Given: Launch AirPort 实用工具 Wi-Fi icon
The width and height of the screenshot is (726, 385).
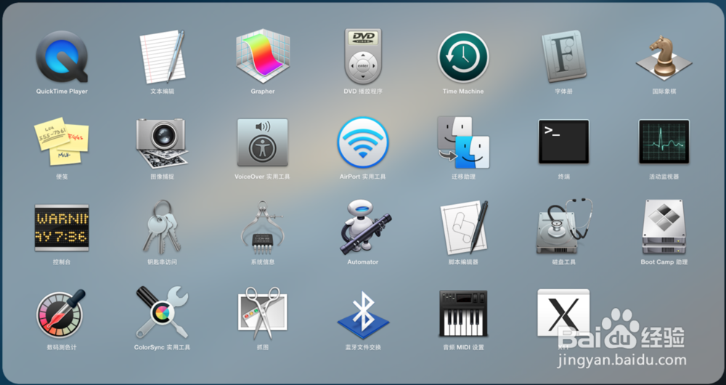Looking at the screenshot, I should [363, 142].
